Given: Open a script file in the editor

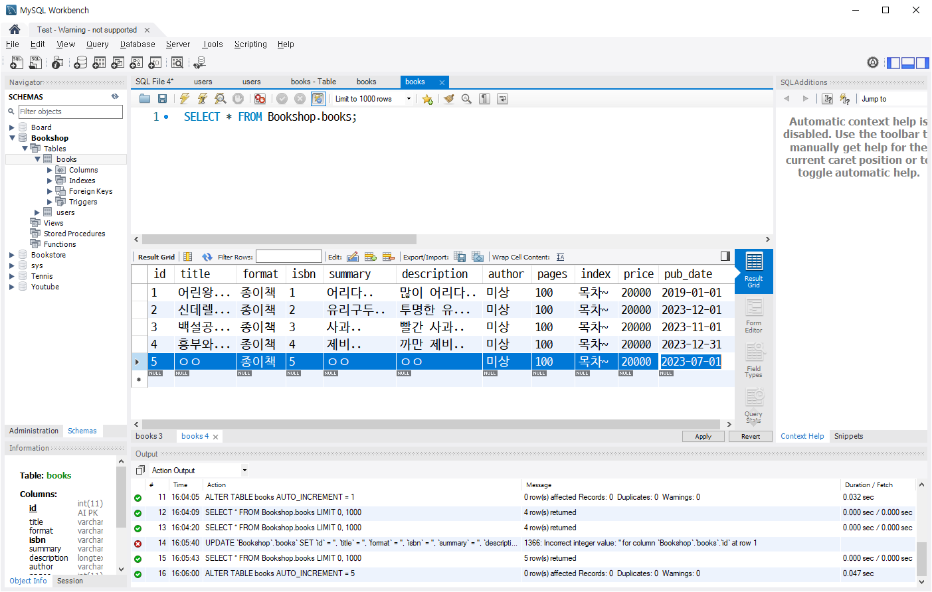Looking at the screenshot, I should pyautogui.click(x=145, y=99).
